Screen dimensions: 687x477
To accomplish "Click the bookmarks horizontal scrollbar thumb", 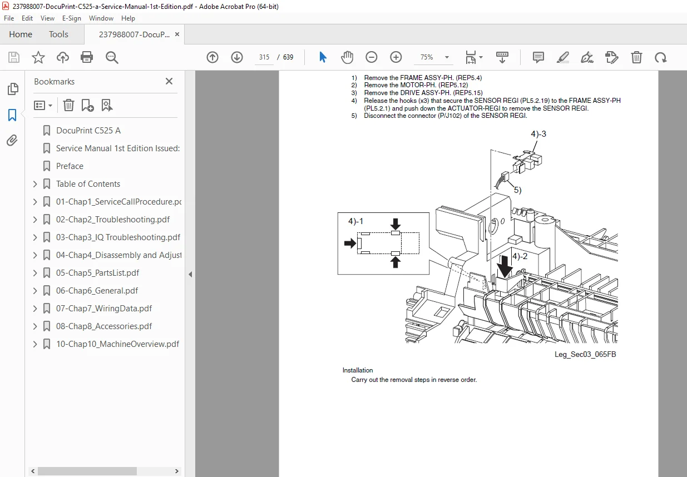I will click(87, 471).
